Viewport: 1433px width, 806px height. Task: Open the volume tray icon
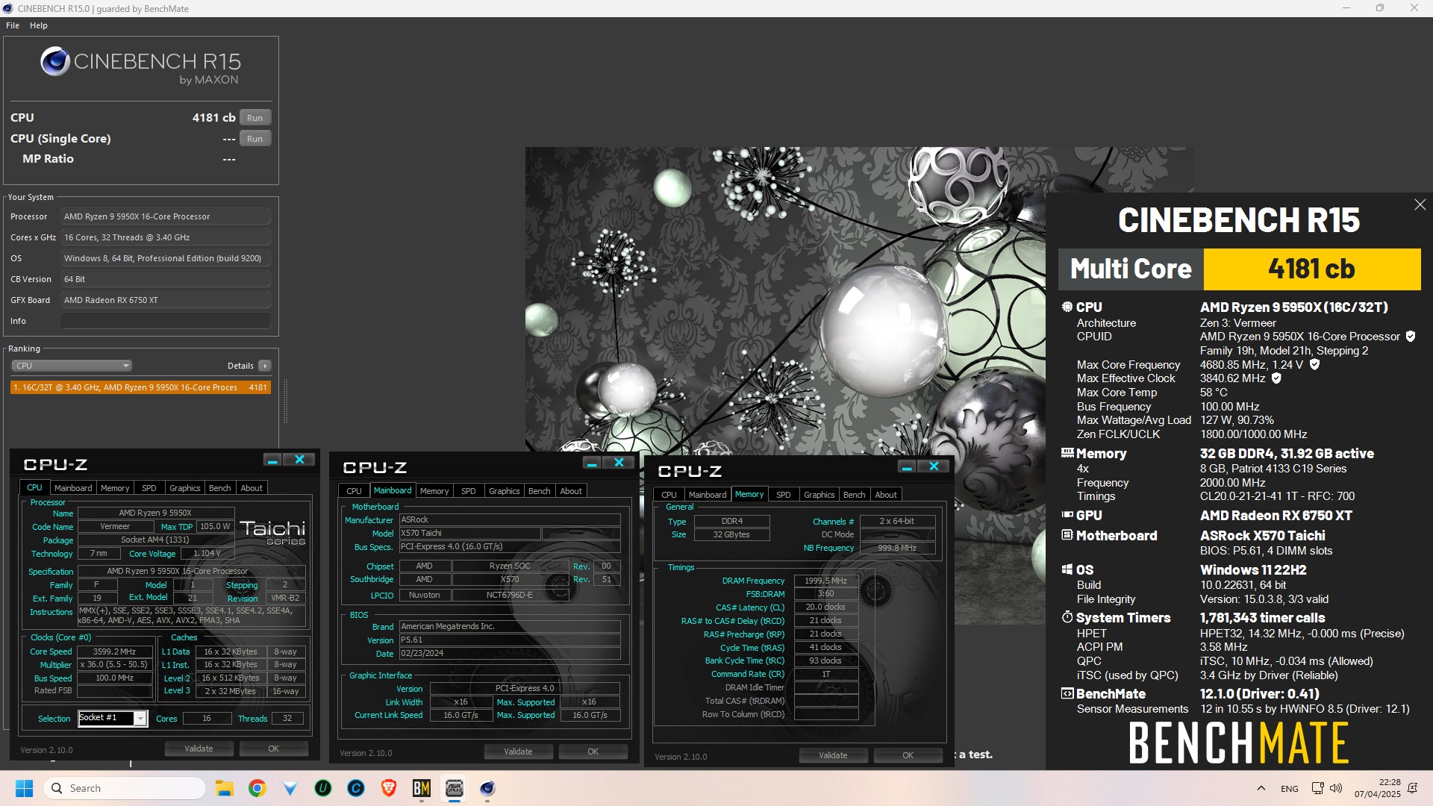[1336, 788]
